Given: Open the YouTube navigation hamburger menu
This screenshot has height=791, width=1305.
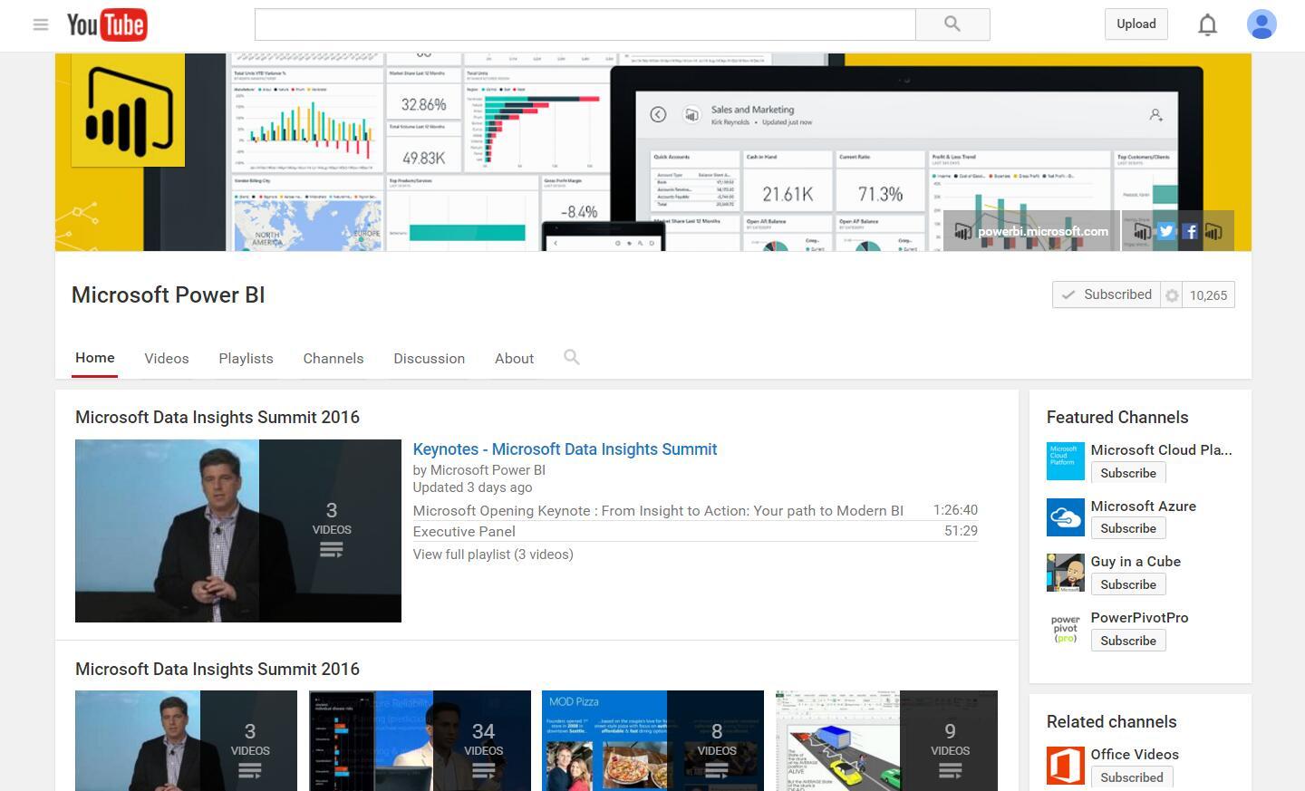Looking at the screenshot, I should pos(41,24).
